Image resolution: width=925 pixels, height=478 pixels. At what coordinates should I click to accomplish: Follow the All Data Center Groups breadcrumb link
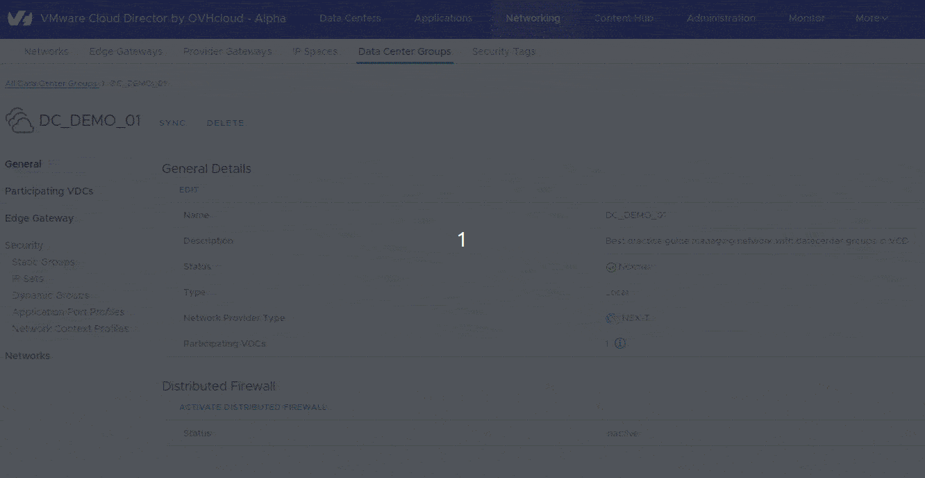pyautogui.click(x=51, y=83)
